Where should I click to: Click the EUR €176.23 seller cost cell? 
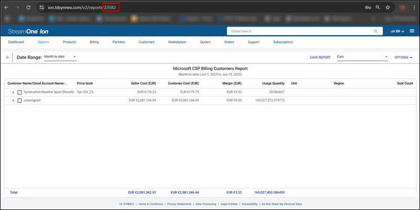[x=147, y=92]
